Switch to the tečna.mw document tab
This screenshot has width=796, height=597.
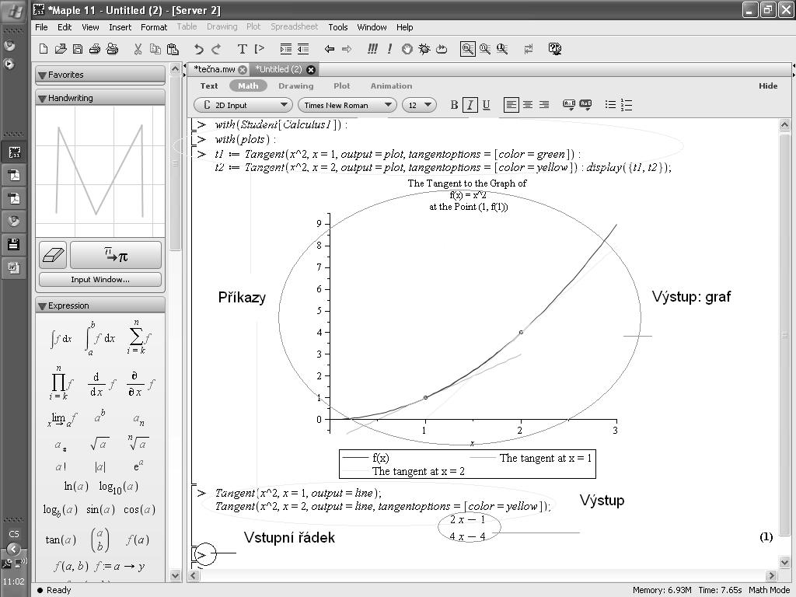click(215, 69)
